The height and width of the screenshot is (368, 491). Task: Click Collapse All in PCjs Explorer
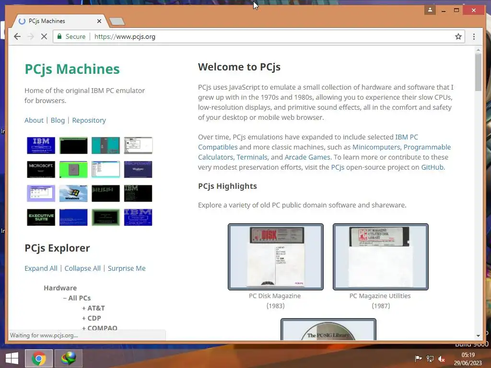point(82,268)
